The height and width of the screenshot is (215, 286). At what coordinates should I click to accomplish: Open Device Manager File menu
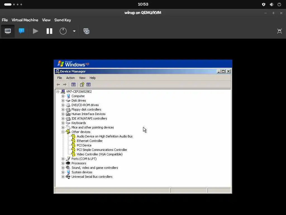(x=59, y=78)
